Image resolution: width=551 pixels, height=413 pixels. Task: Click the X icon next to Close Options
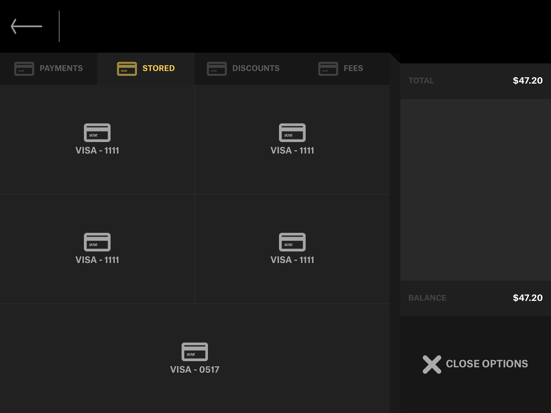[x=432, y=364]
